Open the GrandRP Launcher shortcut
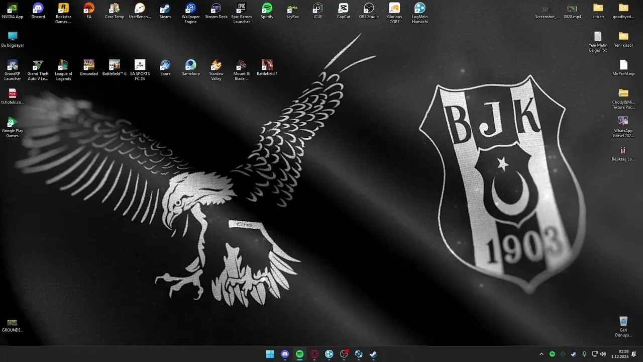This screenshot has width=643, height=362. click(x=13, y=70)
